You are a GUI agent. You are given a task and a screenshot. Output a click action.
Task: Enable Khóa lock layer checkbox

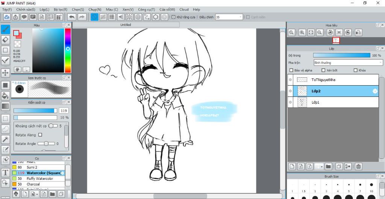pos(355,70)
